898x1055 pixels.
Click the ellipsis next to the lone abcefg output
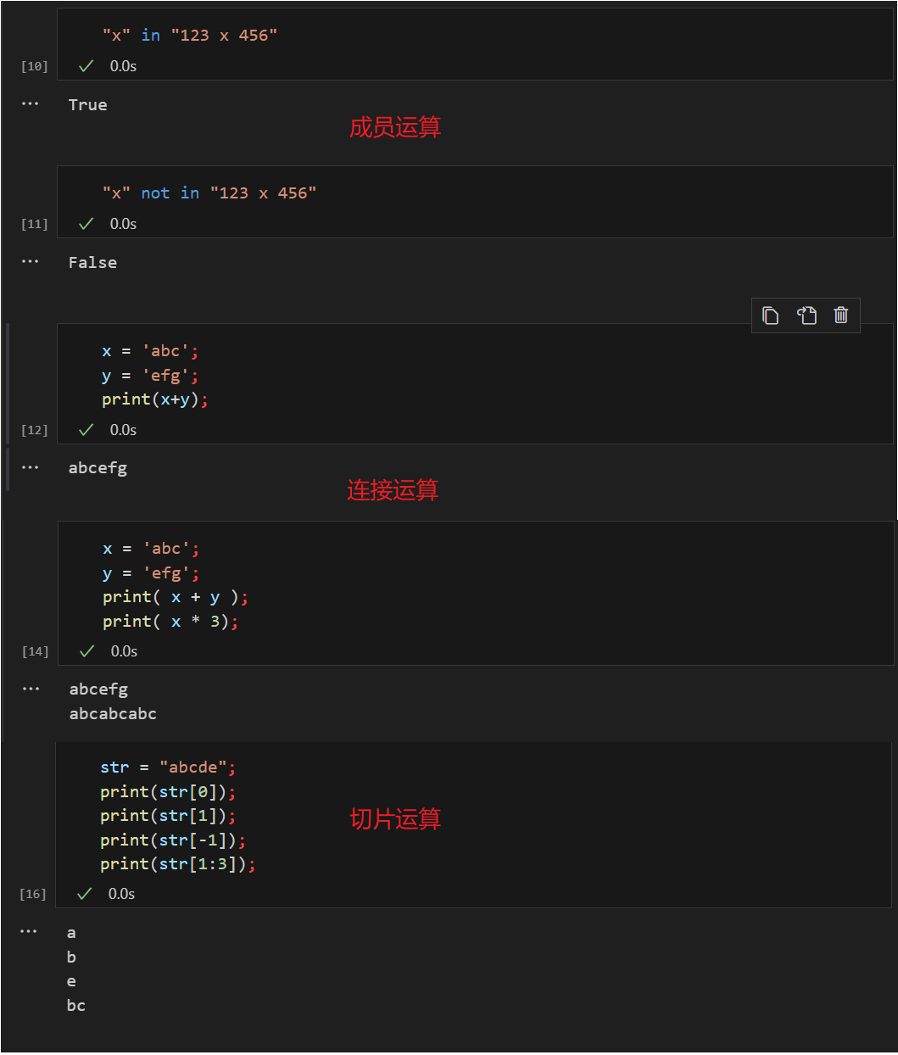pyautogui.click(x=31, y=467)
